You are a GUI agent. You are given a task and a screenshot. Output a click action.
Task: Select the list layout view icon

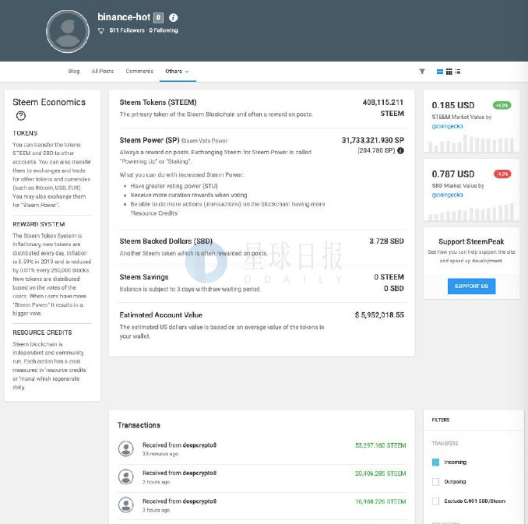458,72
